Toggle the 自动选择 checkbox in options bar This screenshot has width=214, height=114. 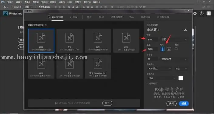12,7
